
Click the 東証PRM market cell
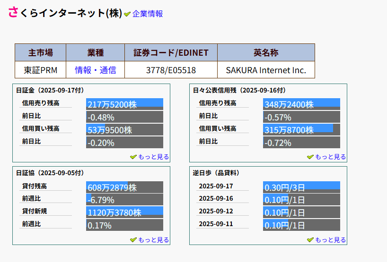(x=40, y=70)
